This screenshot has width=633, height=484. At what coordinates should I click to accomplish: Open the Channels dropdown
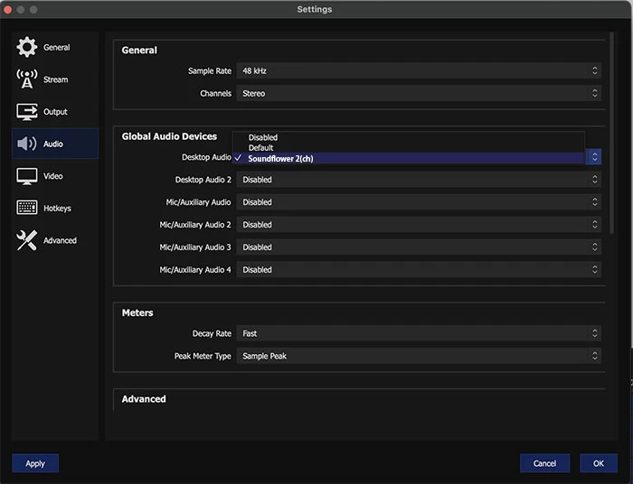point(418,93)
